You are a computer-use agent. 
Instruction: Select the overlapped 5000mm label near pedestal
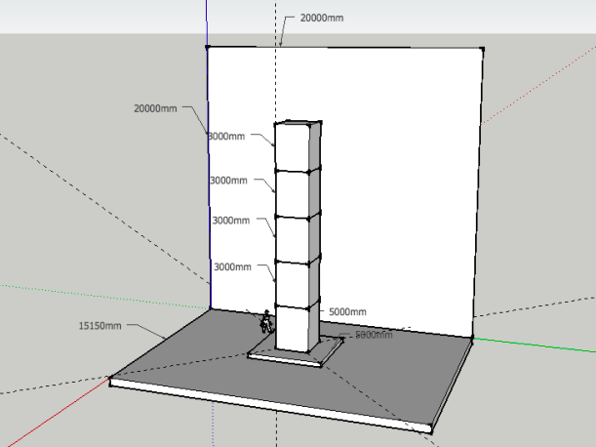(x=374, y=335)
